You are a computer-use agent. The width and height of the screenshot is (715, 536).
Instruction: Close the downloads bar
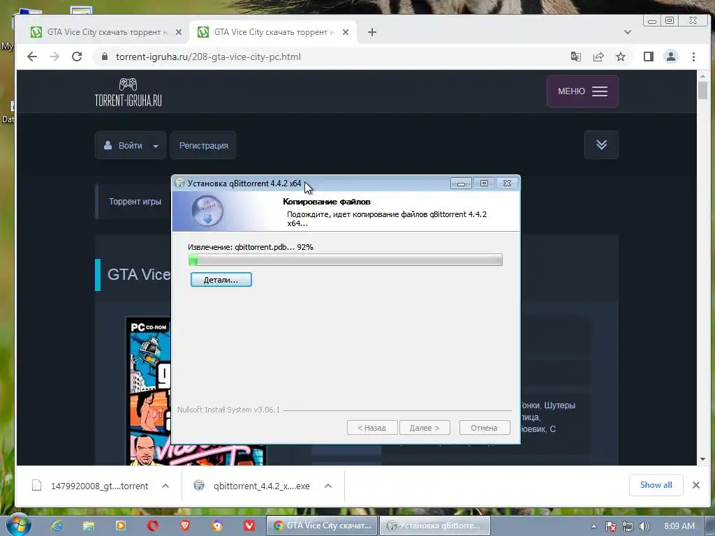coord(696,485)
